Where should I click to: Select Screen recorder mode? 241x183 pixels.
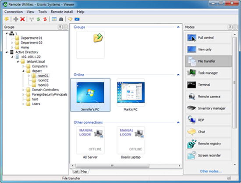(209, 155)
